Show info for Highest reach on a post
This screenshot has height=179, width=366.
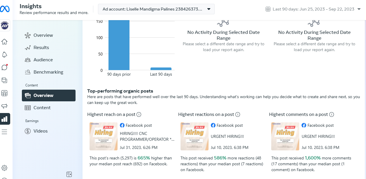tap(139, 114)
